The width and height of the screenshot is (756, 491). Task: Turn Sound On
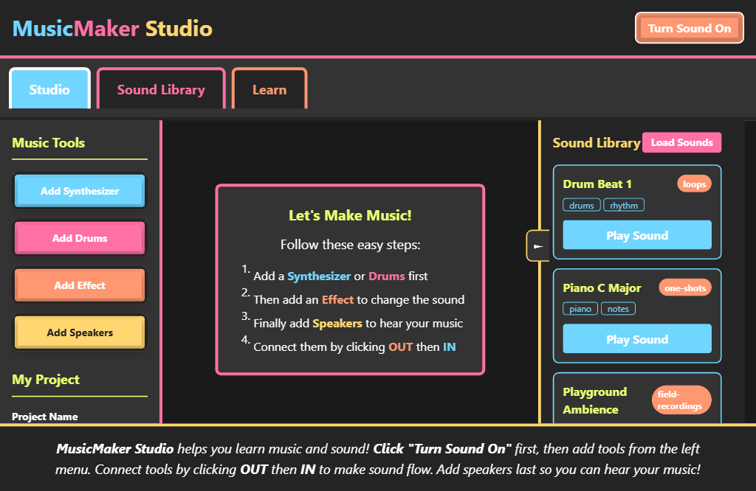point(689,27)
